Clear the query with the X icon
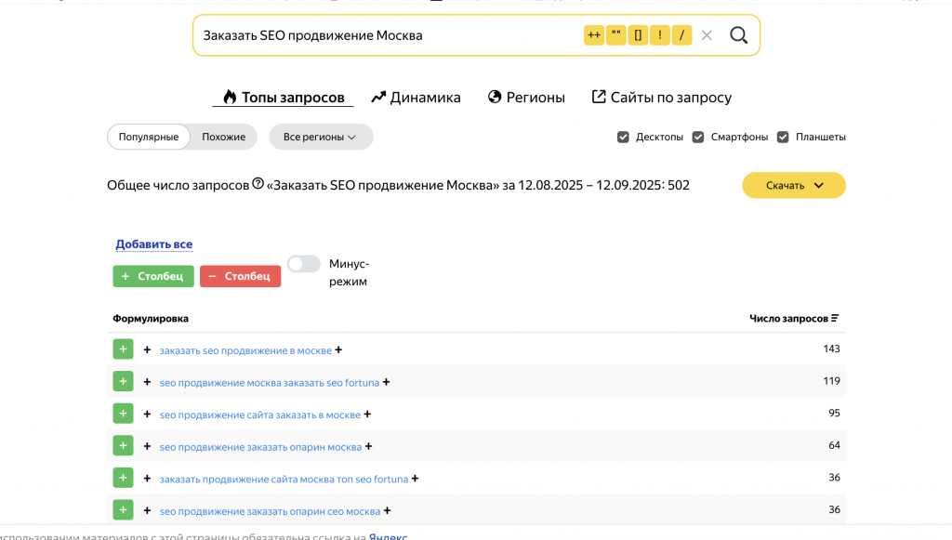Viewport: 952px width, 540px height. coord(707,34)
